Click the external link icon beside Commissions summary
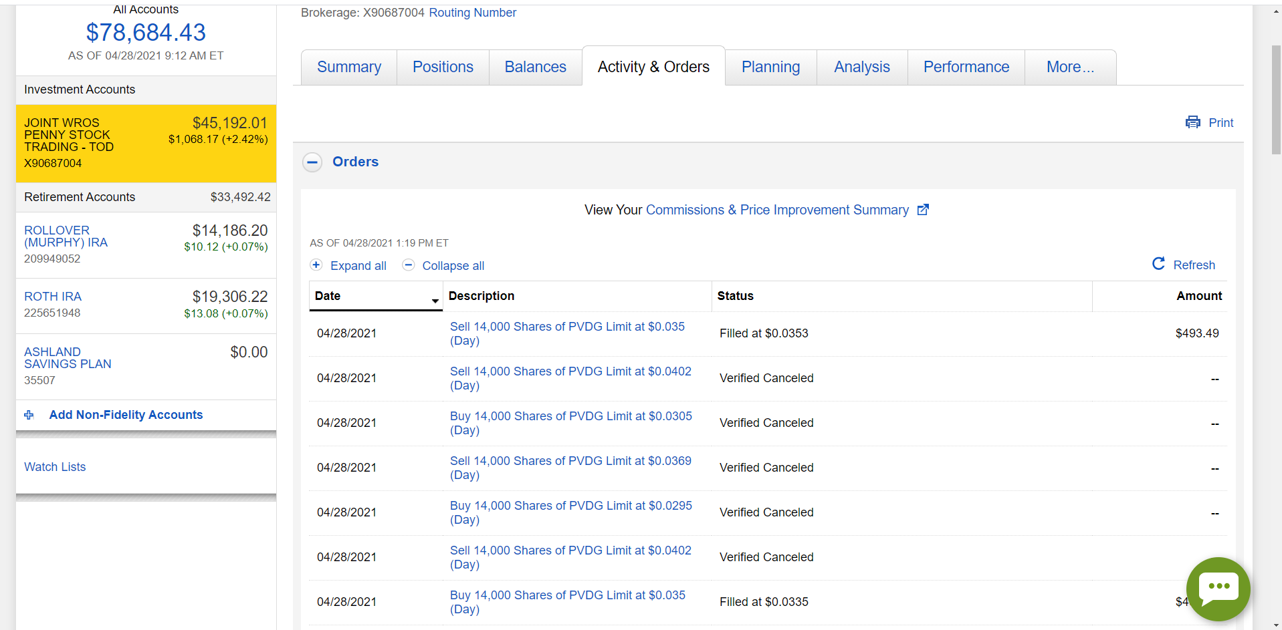The image size is (1282, 630). (x=923, y=210)
